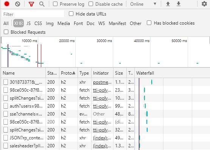Screen dimensions: 210x150
Task: Select the JS filter type
Action: [28, 23]
